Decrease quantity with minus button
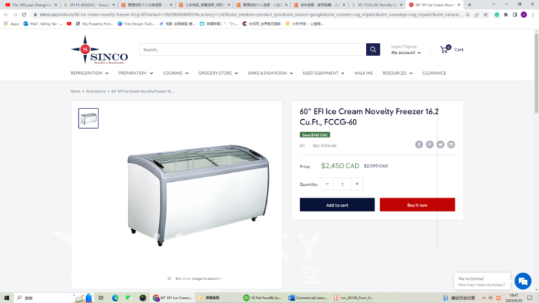The width and height of the screenshot is (539, 303). pyautogui.click(x=327, y=184)
